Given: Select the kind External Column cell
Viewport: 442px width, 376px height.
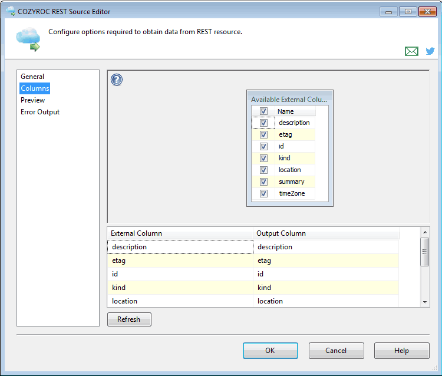Looking at the screenshot, I should pyautogui.click(x=180, y=288).
